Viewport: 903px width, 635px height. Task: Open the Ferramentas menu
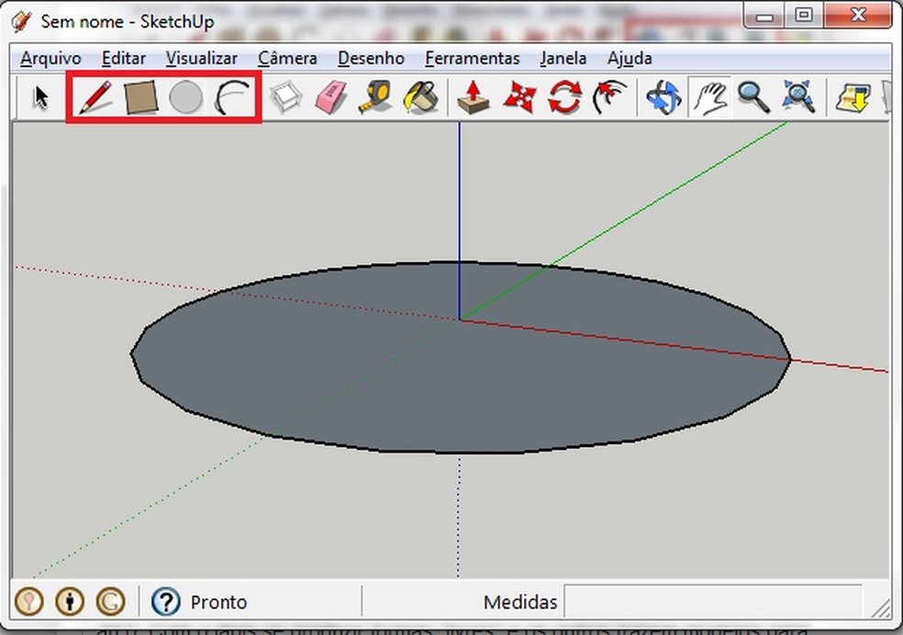point(473,58)
